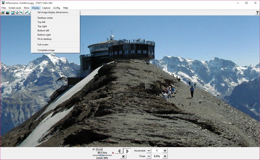Click the panorama picture toolbar icon
The height and width of the screenshot is (160, 260).
[x=7, y=13]
